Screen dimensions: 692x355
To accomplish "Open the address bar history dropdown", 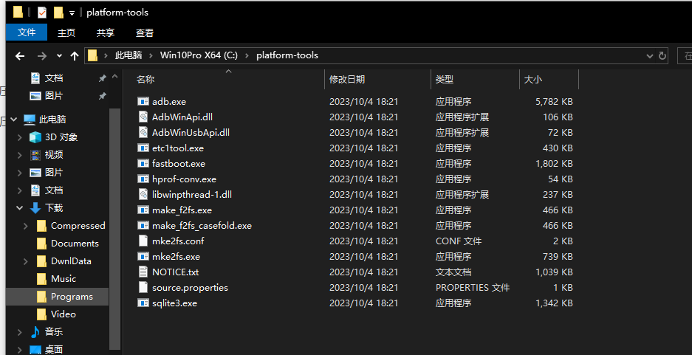I will pyautogui.click(x=649, y=55).
